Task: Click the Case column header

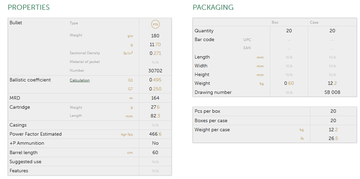Action: 314,23
